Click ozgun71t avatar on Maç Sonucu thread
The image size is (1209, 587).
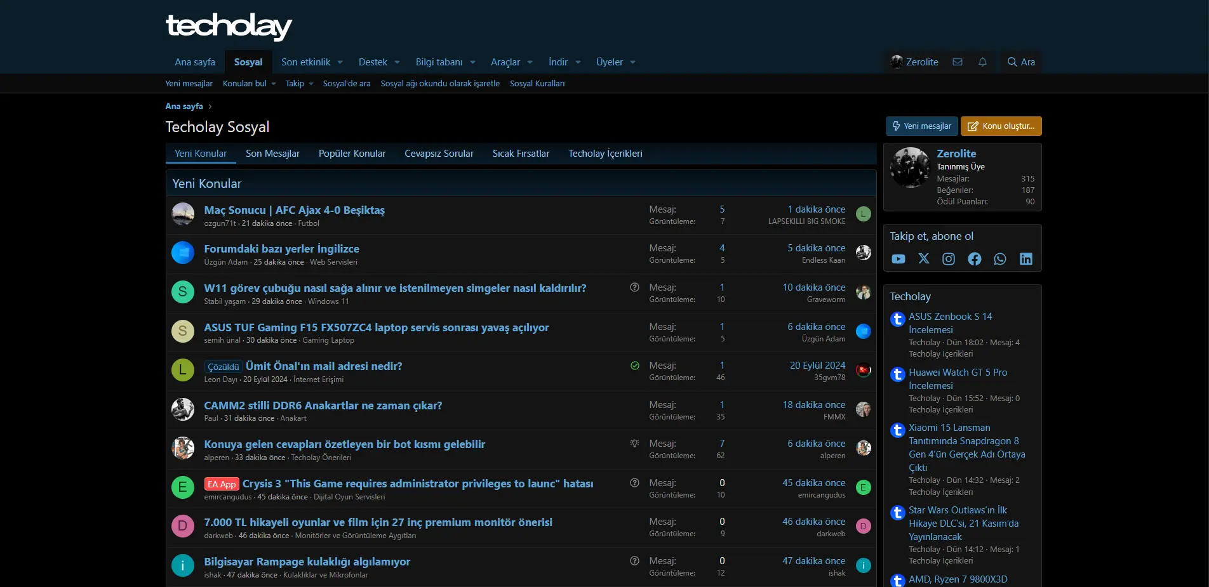coord(183,214)
